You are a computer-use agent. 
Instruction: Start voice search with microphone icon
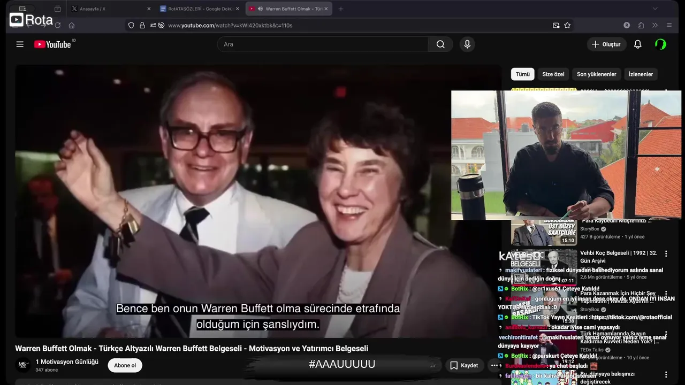(467, 44)
